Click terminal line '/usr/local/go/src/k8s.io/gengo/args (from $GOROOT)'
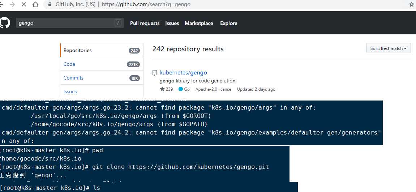 point(121,116)
